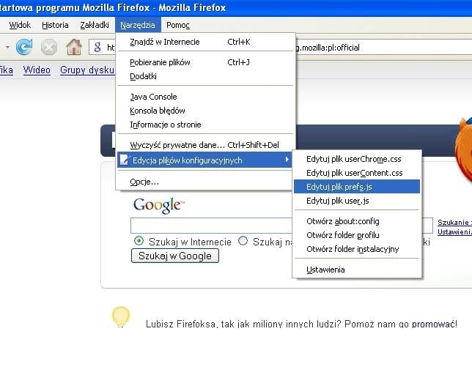Image resolution: width=472 pixels, height=375 pixels.
Task: Open the Wideo bookmark link
Action: [x=37, y=70]
